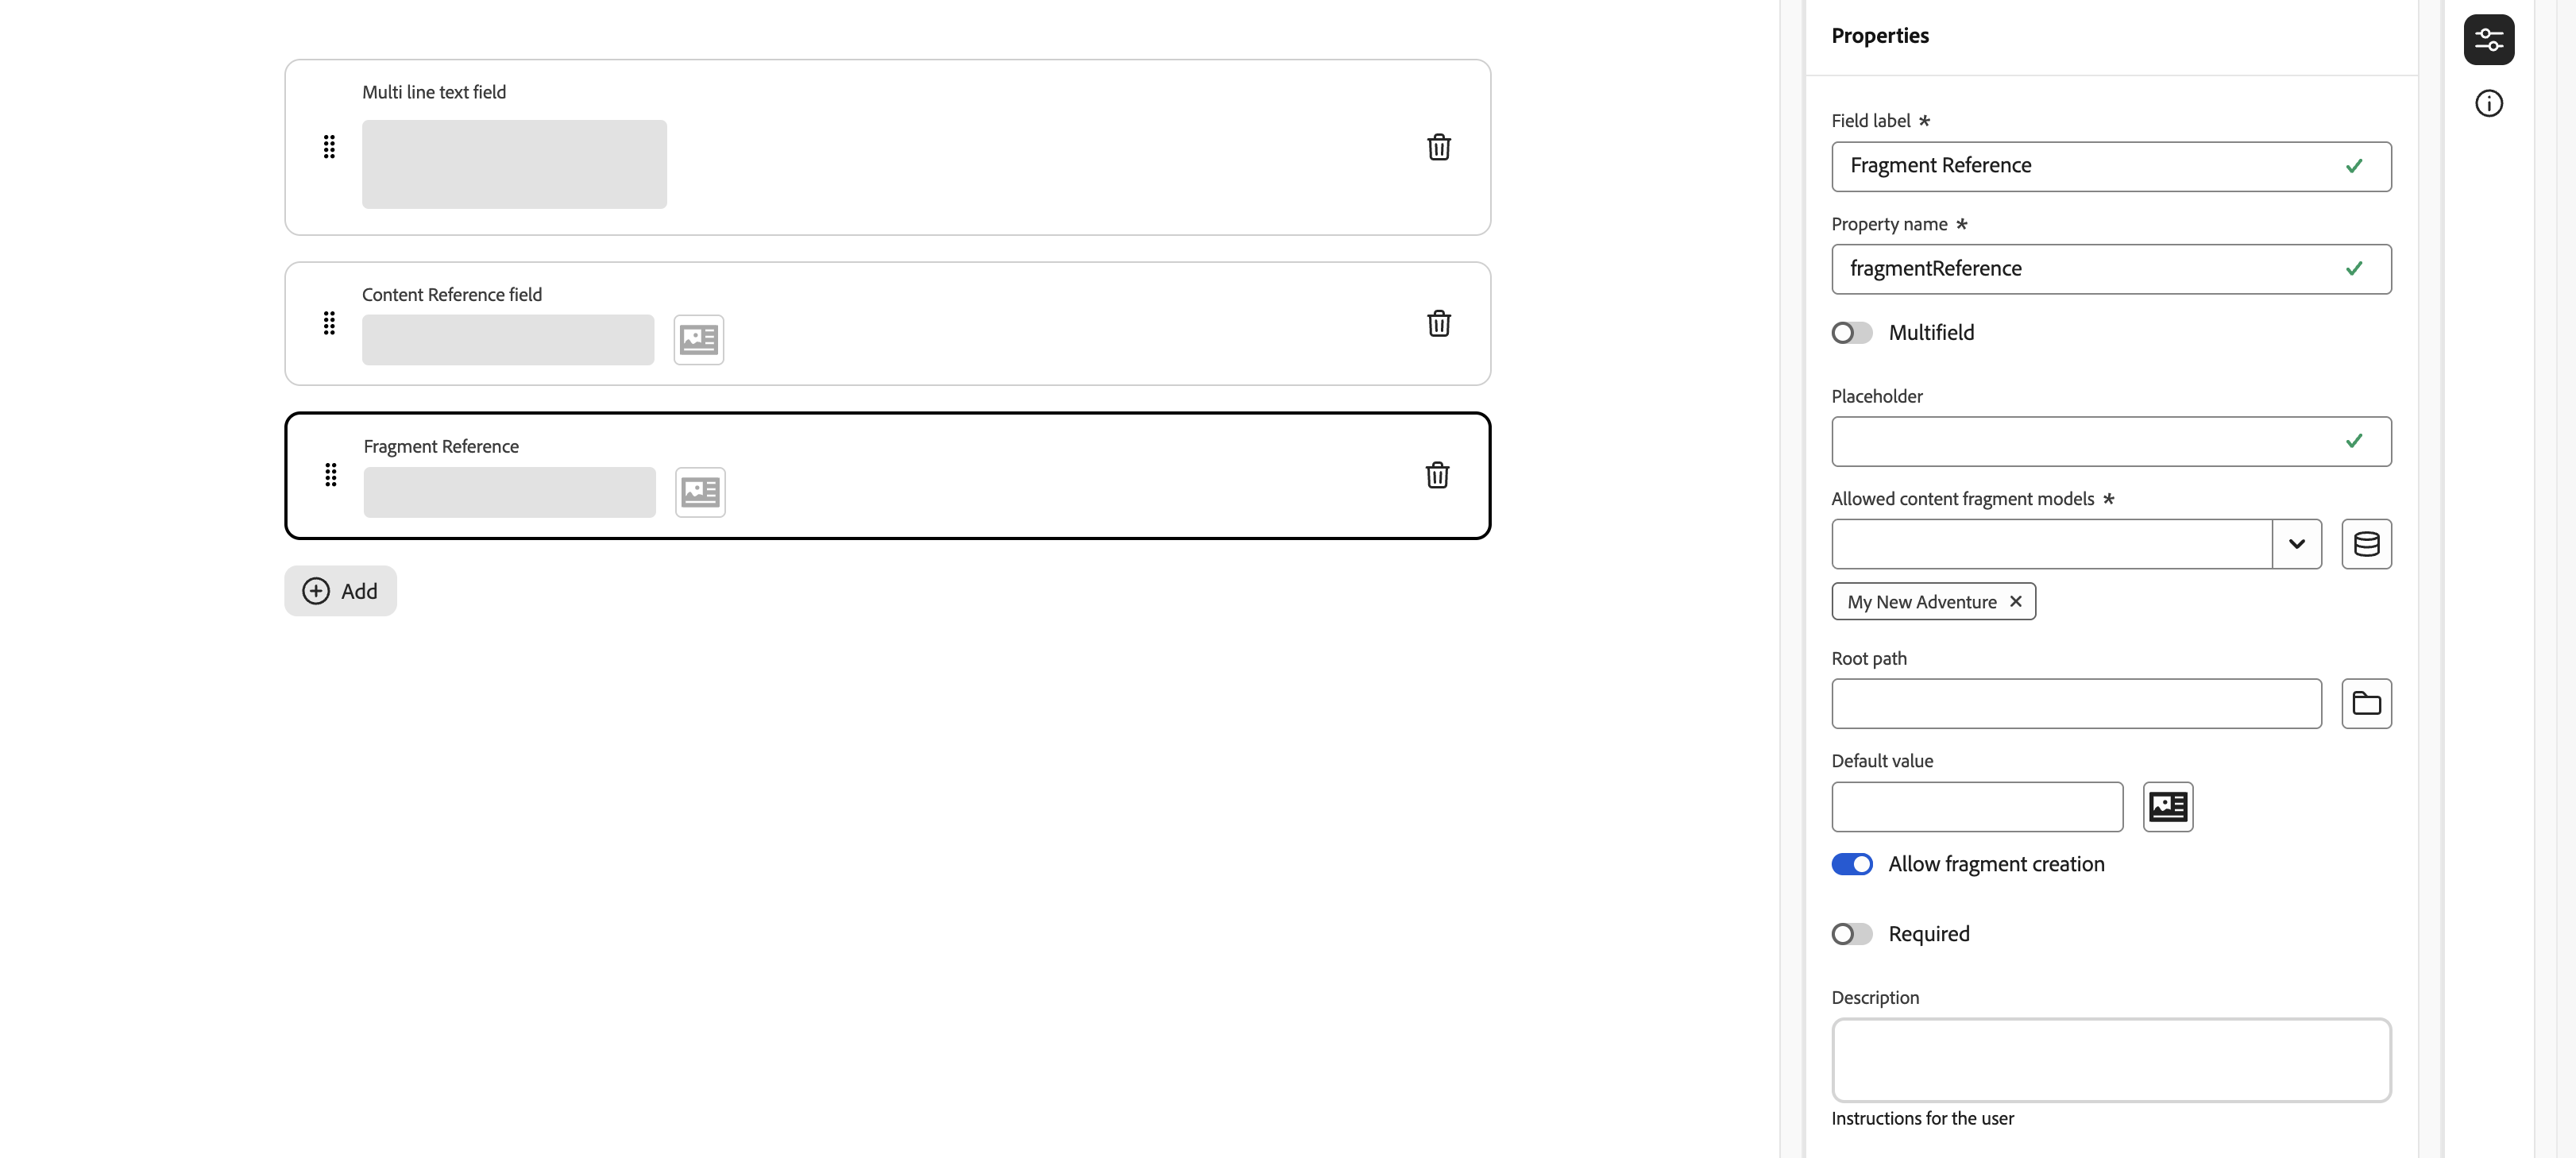Delete the Content Reference field
This screenshot has height=1158, width=2576.
(x=1438, y=323)
